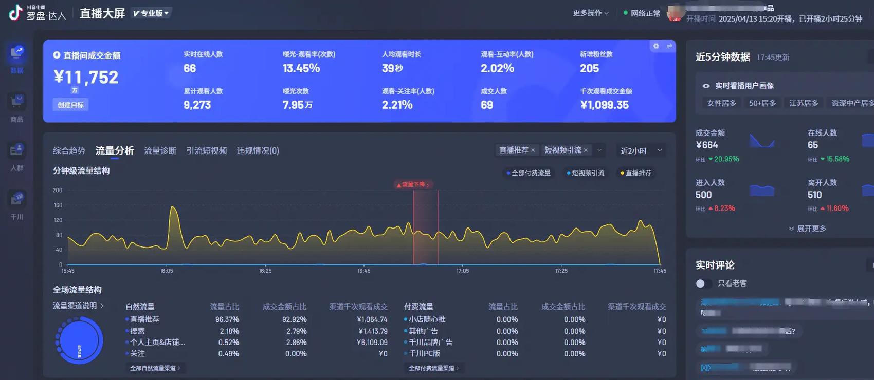The height and width of the screenshot is (380, 874).
Task: Toggle 全部付费流量 legend series
Action: click(529, 173)
